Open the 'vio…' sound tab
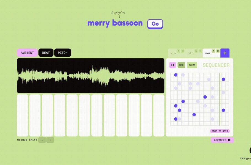The height and width of the screenshot is (165, 251). click(173, 53)
